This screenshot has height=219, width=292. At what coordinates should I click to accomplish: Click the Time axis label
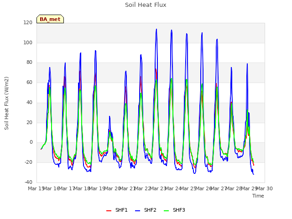pyautogui.click(x=258, y=196)
